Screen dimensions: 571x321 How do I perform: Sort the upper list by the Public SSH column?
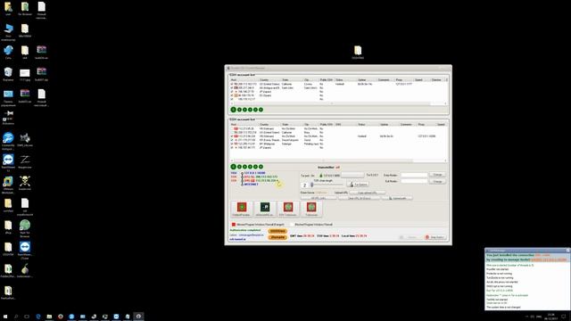[x=327, y=79]
